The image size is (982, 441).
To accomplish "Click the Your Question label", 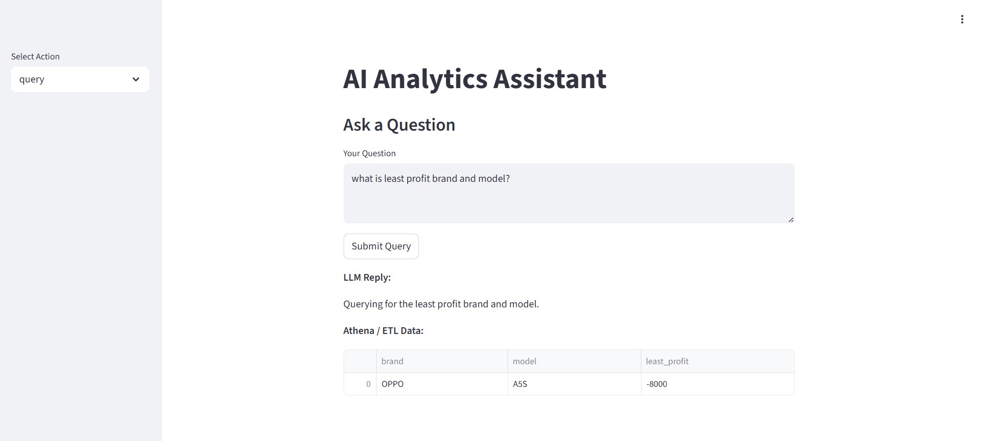I will (369, 153).
